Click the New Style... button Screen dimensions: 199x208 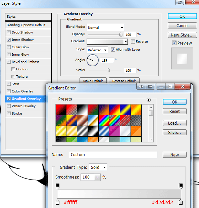(x=182, y=35)
